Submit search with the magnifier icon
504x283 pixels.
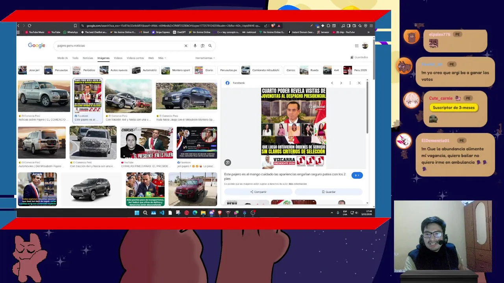click(210, 46)
